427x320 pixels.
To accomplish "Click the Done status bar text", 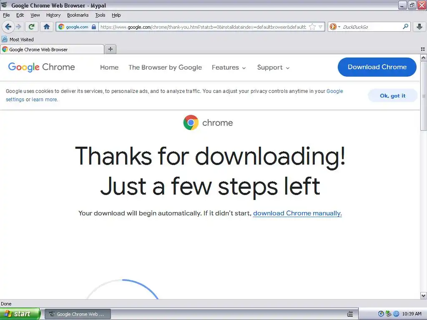I will pos(6,304).
